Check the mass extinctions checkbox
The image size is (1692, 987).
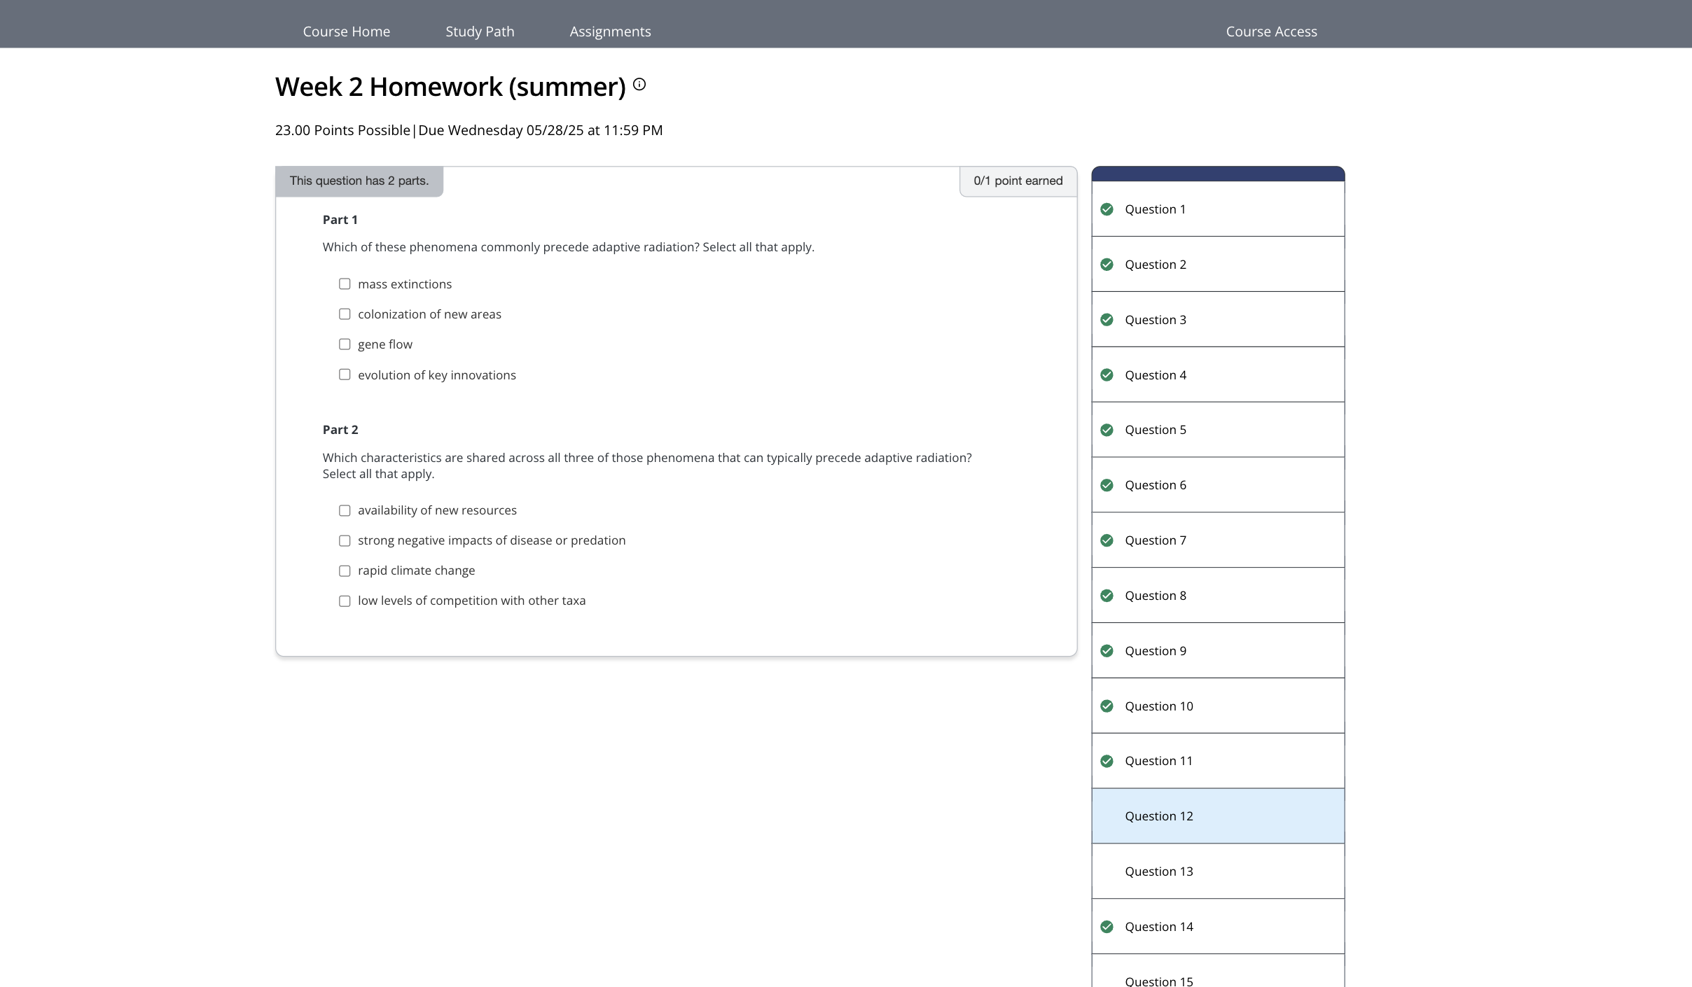point(345,284)
